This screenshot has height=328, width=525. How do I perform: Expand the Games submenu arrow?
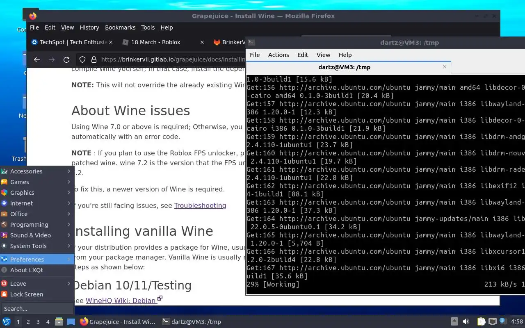point(69,182)
